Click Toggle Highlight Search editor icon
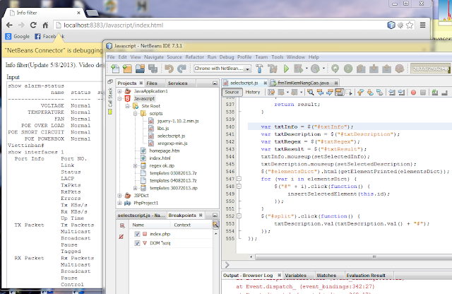The height and width of the screenshot is (294, 452). (x=339, y=93)
